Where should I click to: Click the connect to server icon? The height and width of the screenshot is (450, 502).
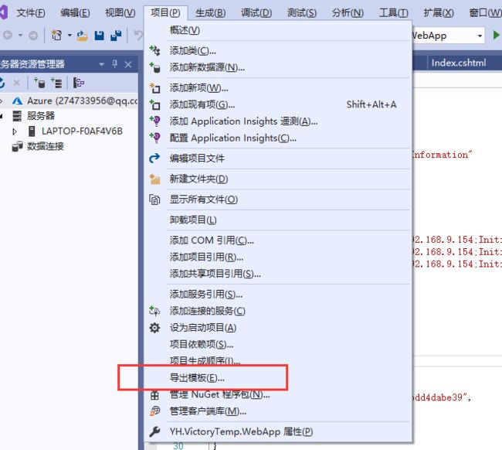coord(56,83)
